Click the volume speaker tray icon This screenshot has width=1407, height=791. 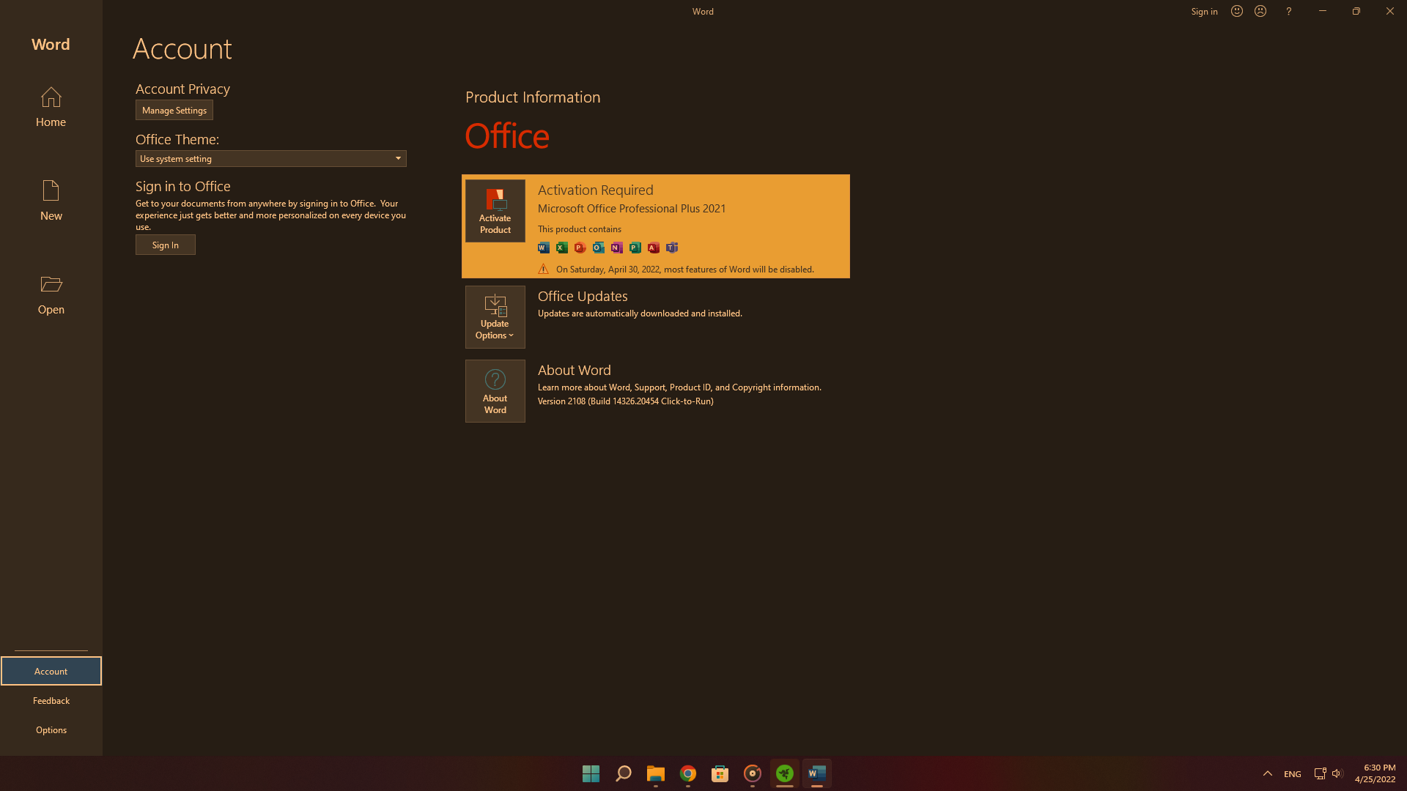point(1337,773)
